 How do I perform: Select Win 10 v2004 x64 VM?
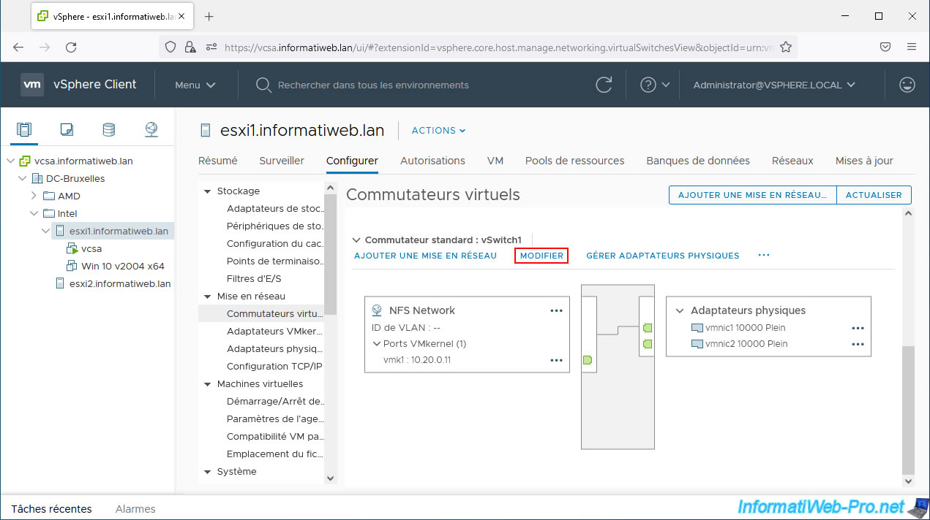click(x=123, y=266)
